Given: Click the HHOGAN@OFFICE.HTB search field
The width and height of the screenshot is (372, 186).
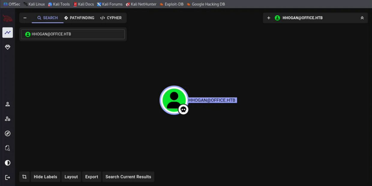Looking at the screenshot, I should click(73, 34).
